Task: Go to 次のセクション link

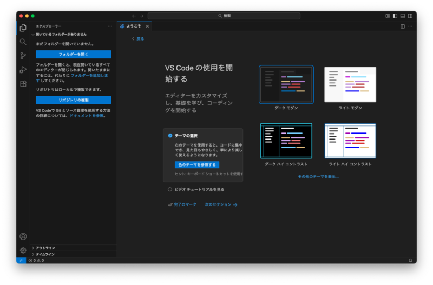Action: [x=221, y=204]
